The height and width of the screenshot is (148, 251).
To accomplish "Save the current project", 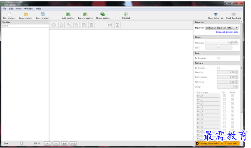I will click(42, 16).
